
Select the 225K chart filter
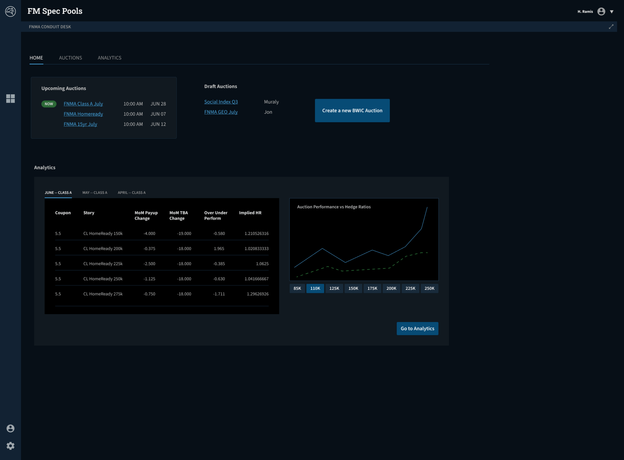pos(410,288)
